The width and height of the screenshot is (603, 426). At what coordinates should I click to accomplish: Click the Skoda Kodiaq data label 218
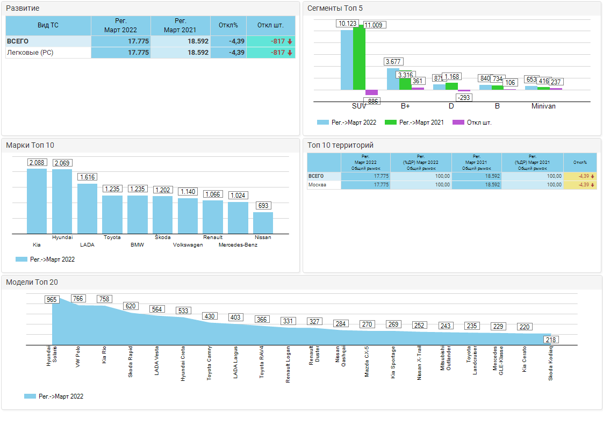pos(550,340)
